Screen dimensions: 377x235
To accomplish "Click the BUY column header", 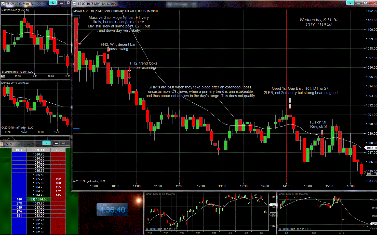I will pos(19,150).
